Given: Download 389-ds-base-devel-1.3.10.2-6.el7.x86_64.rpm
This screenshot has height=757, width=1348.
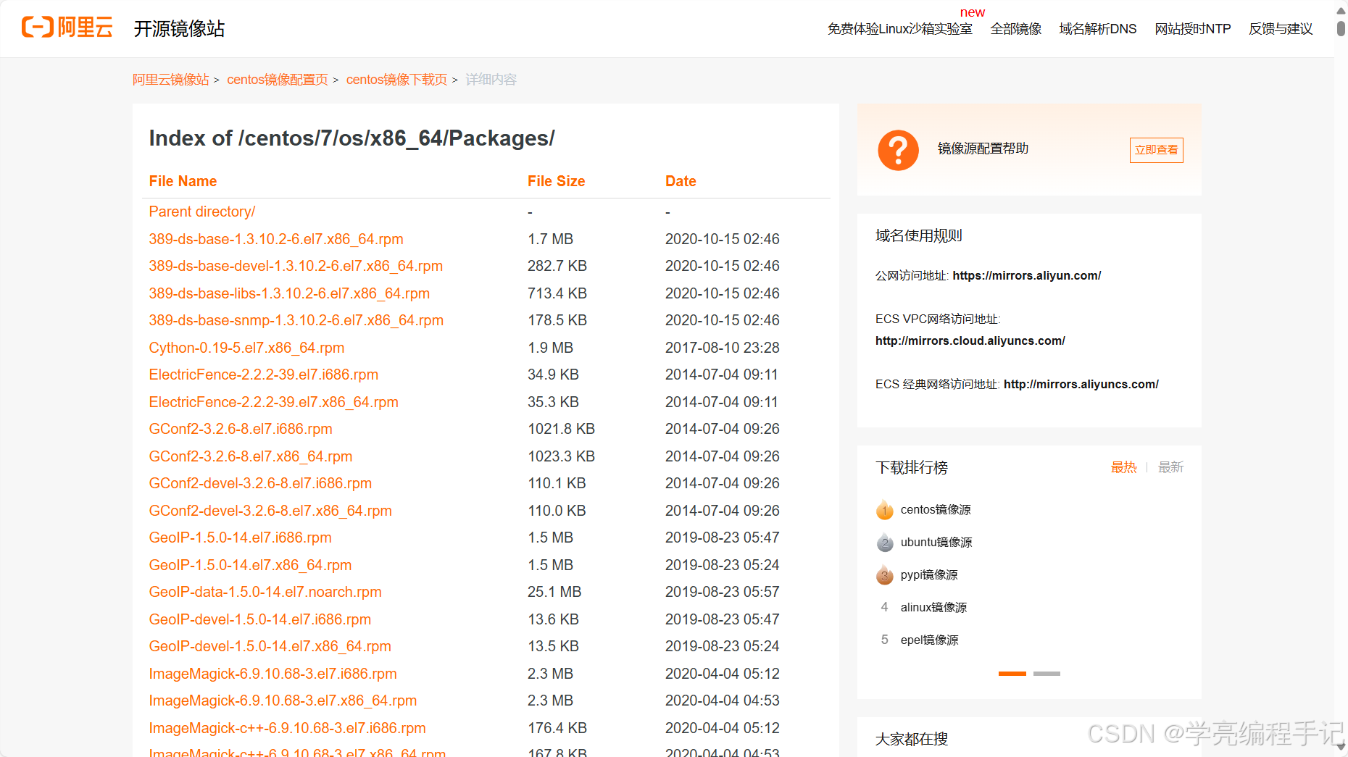Looking at the screenshot, I should click(x=296, y=266).
